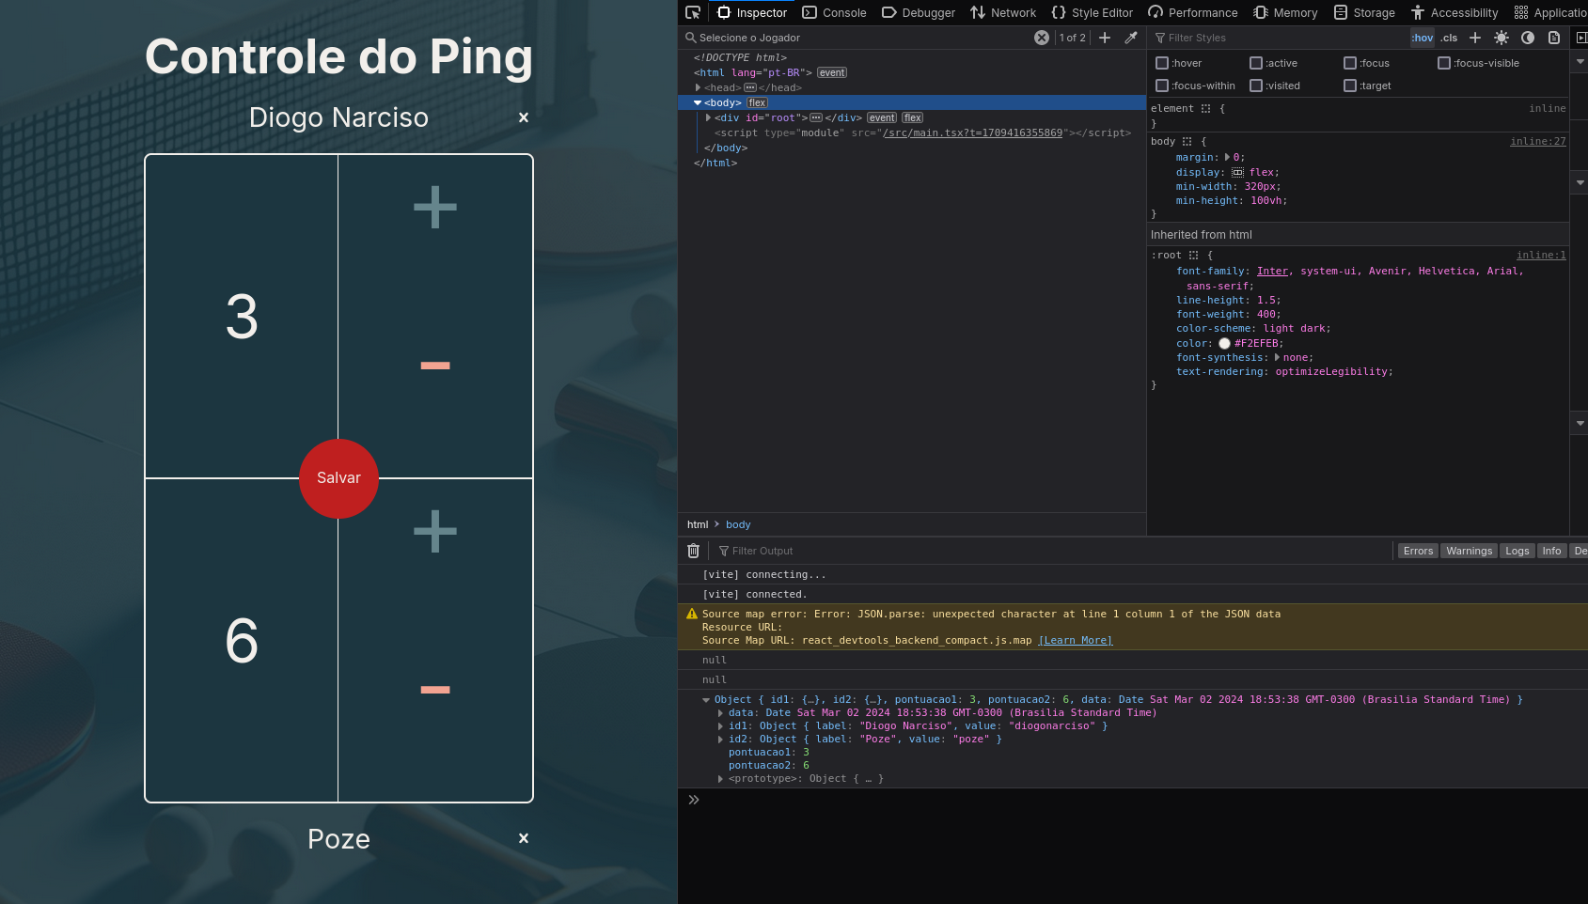
Task: Click the element rule selector highlighter icon
Action: [x=1205, y=109]
